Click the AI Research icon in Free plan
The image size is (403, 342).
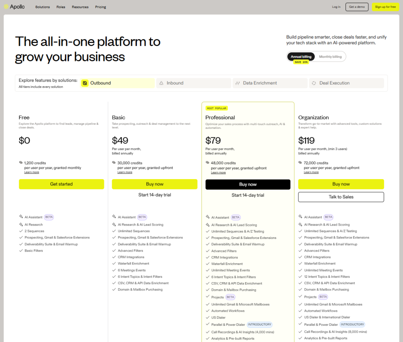coord(20,224)
